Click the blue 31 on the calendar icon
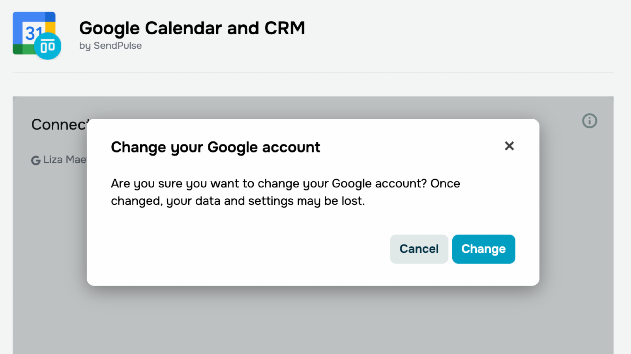 33,33
